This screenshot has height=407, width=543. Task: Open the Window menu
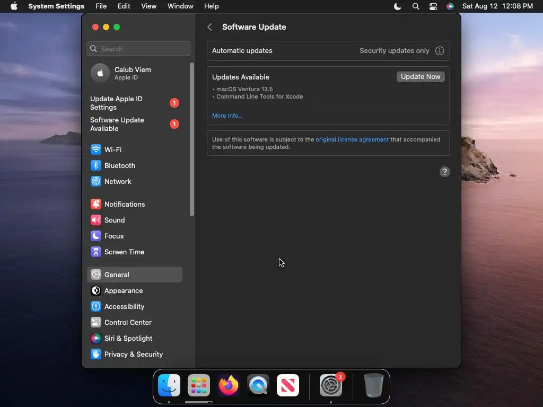(180, 6)
